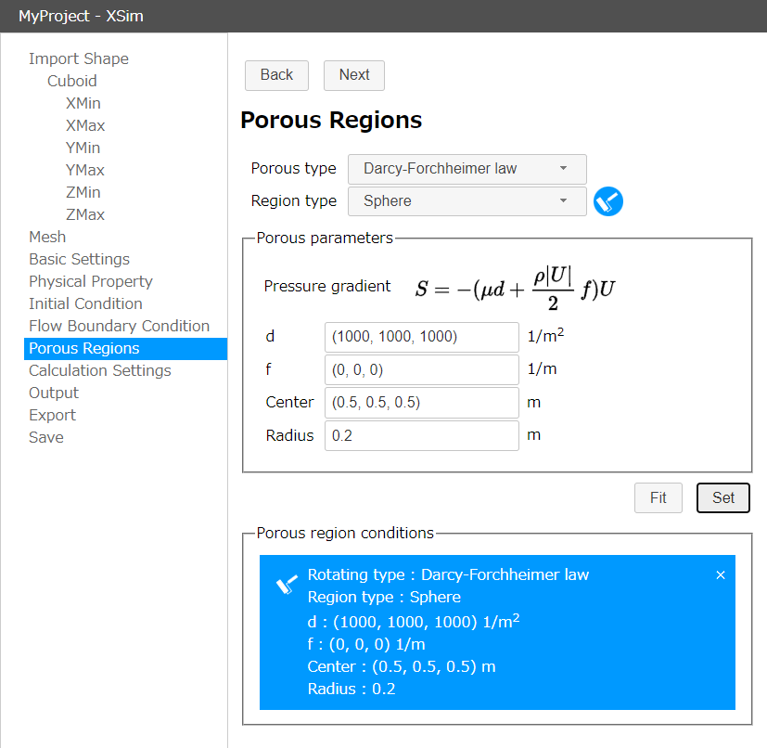Viewport: 767px width, 748px height.
Task: Open the Mesh step
Action: tap(47, 237)
